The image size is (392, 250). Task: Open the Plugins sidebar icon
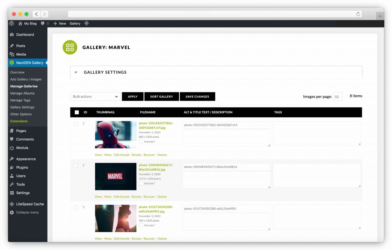(12, 167)
